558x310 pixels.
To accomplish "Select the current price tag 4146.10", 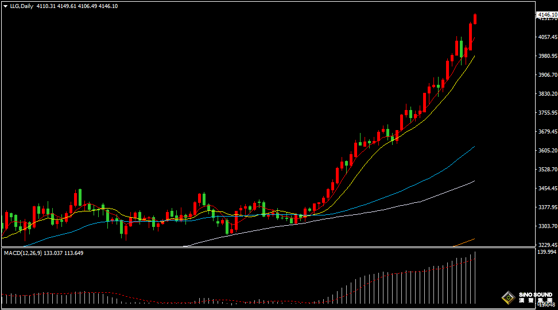I will click(547, 14).
